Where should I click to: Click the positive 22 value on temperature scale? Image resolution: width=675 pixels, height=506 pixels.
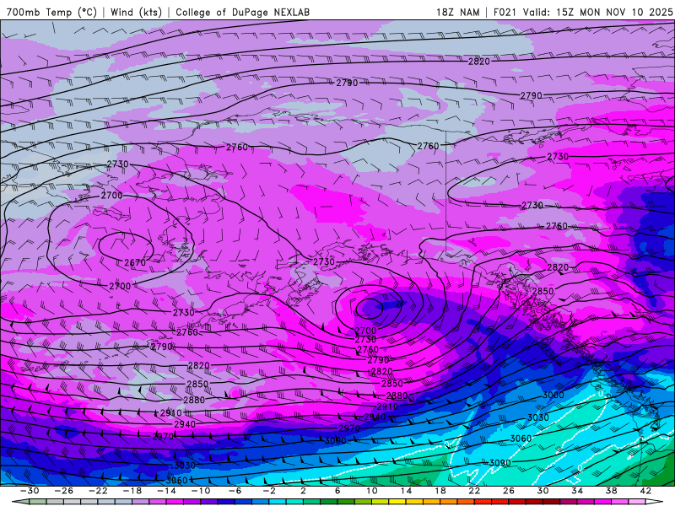point(474,491)
